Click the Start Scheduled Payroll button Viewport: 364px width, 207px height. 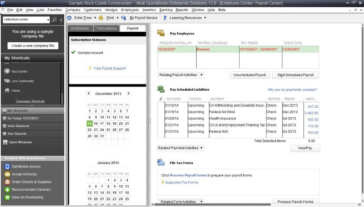(x=295, y=75)
